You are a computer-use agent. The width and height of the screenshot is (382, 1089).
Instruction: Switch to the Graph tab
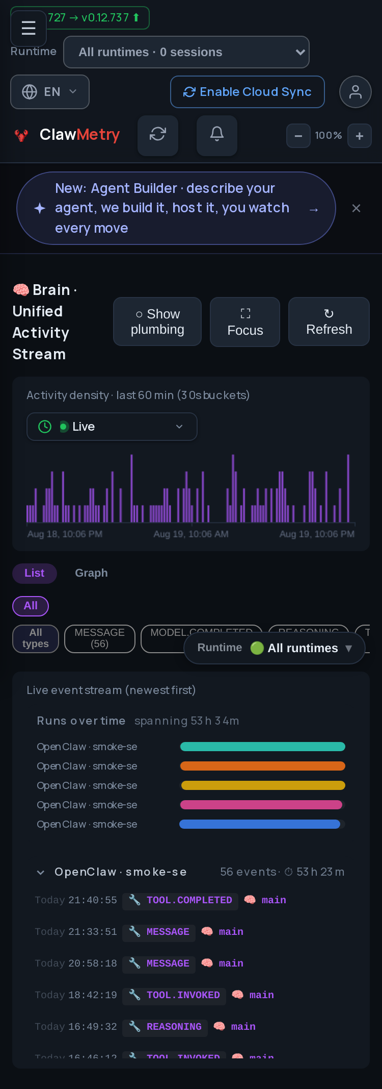coord(92,573)
